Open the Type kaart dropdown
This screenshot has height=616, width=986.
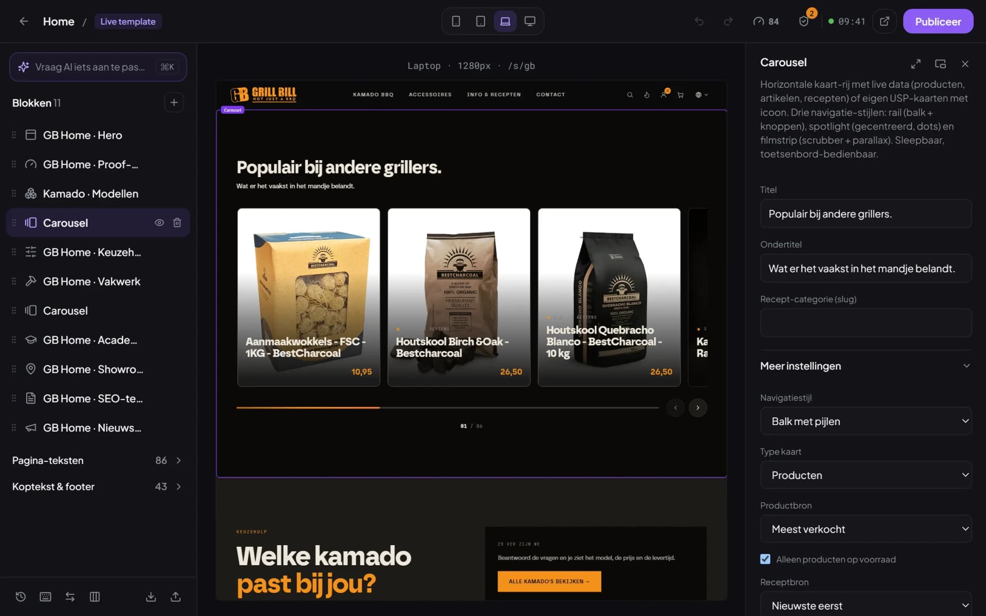pyautogui.click(x=866, y=475)
